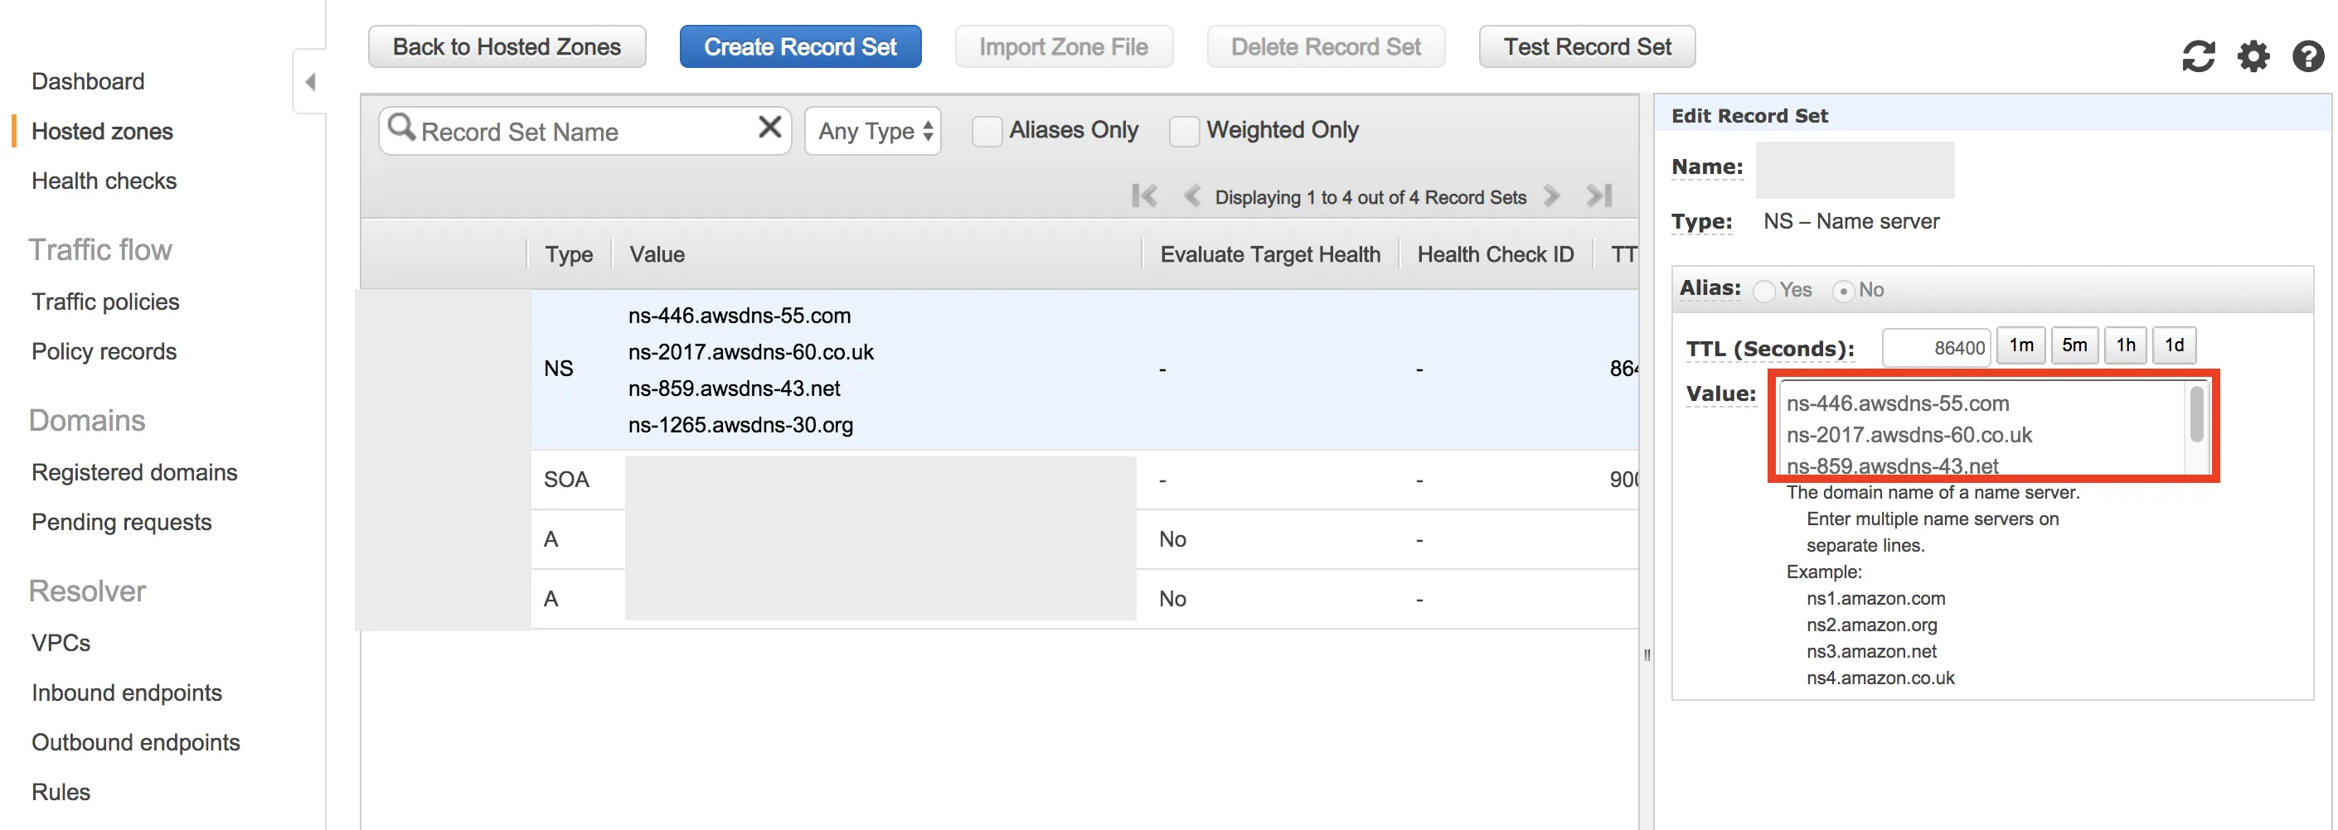Click the TTL seconds input field
The image size is (2338, 830).
tap(1936, 347)
